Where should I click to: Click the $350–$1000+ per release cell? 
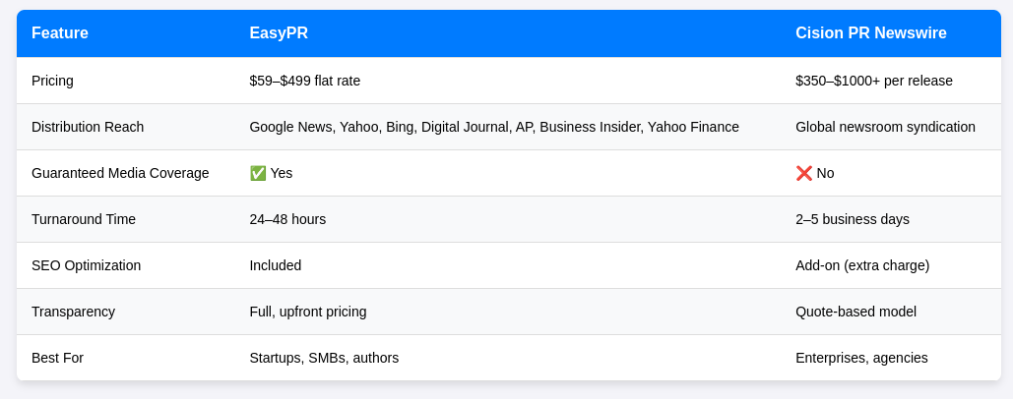coord(873,81)
